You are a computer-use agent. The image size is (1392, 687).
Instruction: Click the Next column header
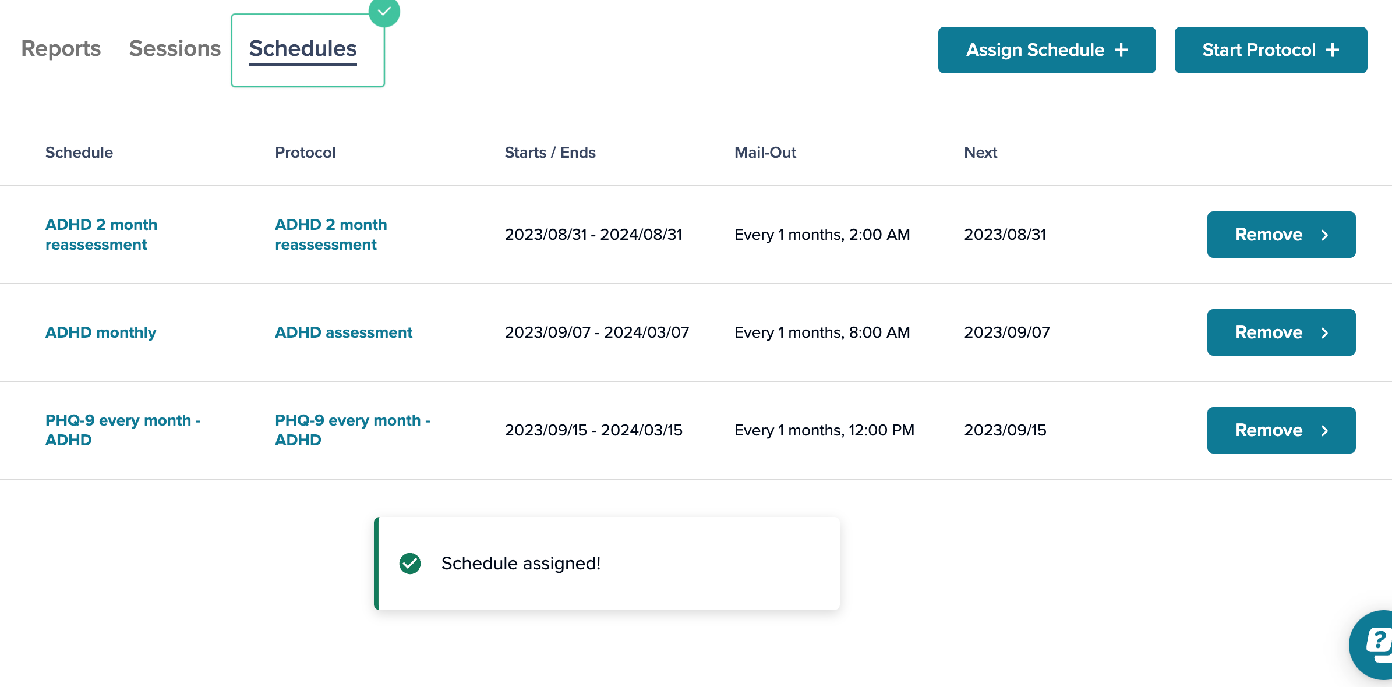pos(981,153)
